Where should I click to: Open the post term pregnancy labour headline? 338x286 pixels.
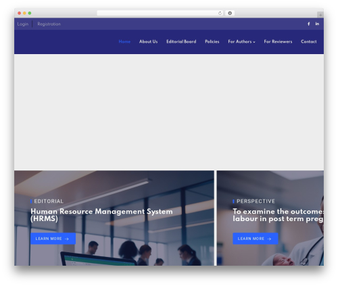tap(279, 215)
